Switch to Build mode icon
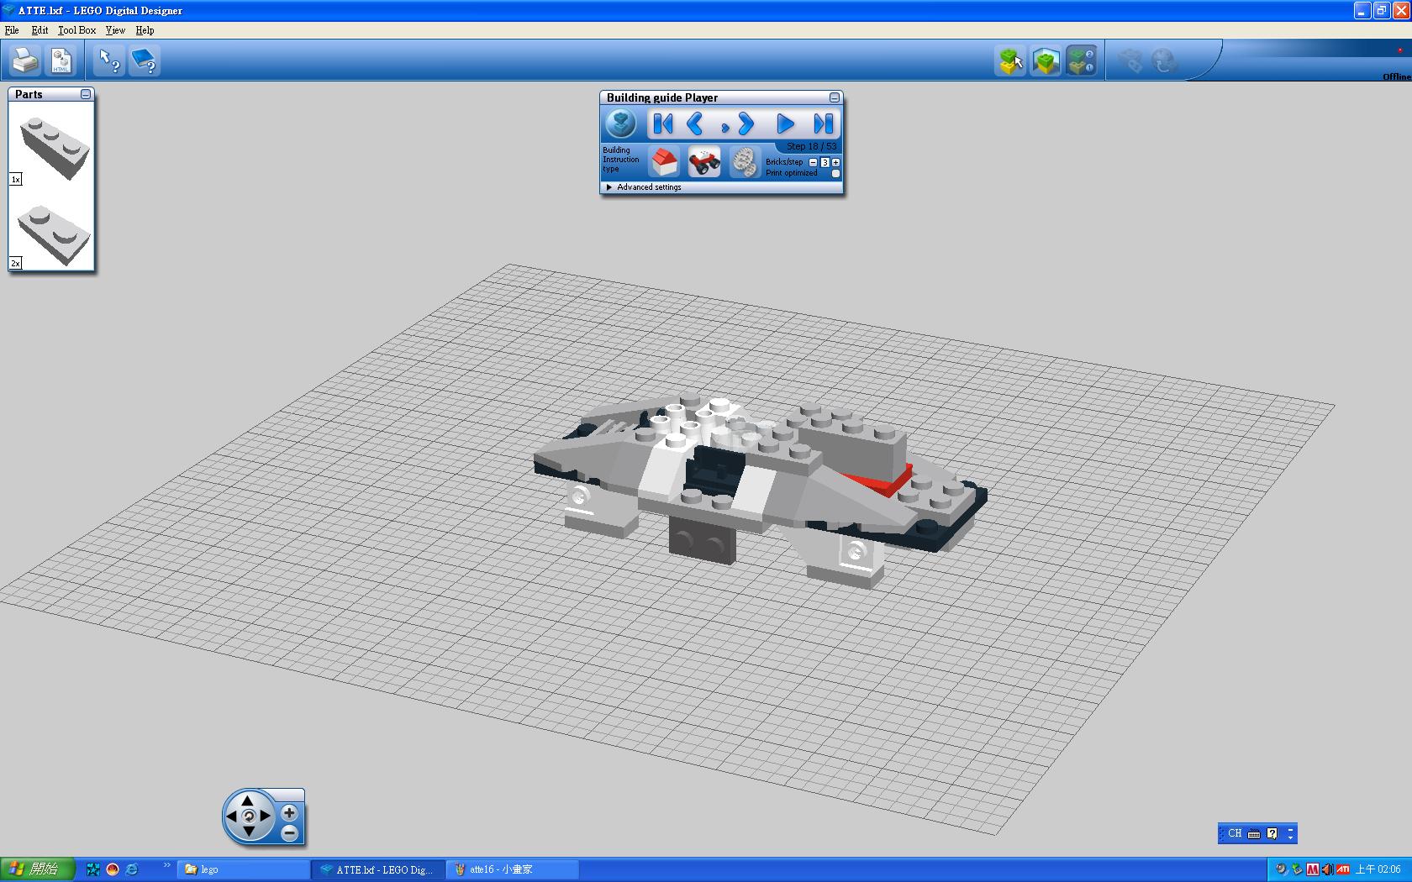The width and height of the screenshot is (1412, 882). [1010, 60]
